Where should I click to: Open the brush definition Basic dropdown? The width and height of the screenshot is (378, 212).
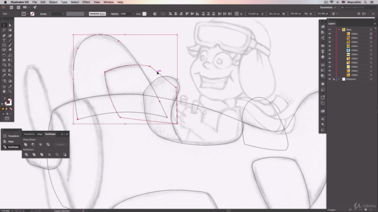coord(107,14)
